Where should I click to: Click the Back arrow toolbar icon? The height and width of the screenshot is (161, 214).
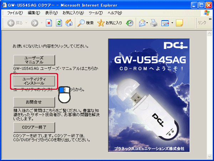click(x=11, y=23)
